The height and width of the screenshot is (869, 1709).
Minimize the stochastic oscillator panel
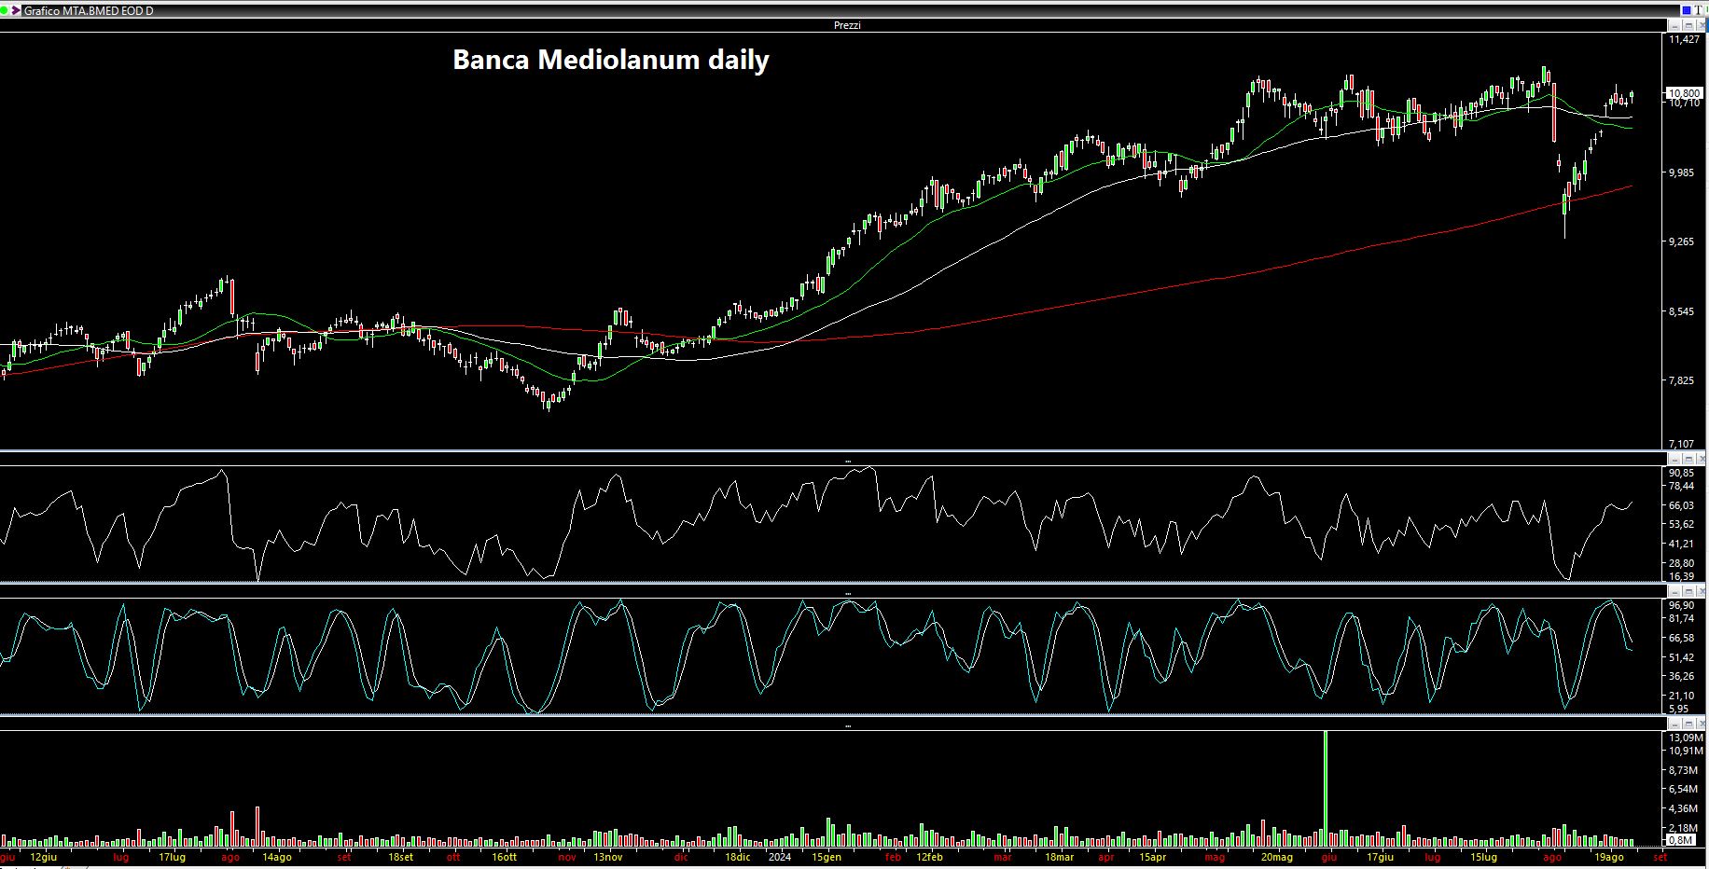click(x=1674, y=591)
